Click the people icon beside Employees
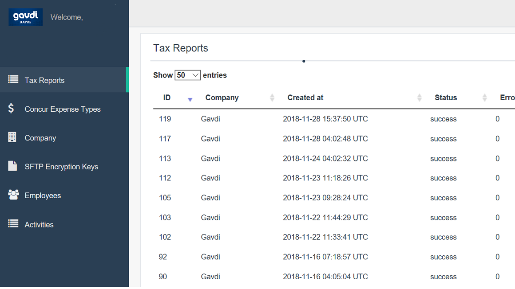Screen dimensions: 515x289 coord(13,195)
